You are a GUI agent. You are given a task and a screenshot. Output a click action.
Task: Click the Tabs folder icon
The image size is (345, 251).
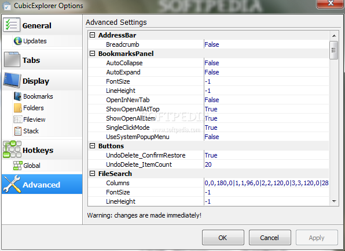pyautogui.click(x=12, y=59)
